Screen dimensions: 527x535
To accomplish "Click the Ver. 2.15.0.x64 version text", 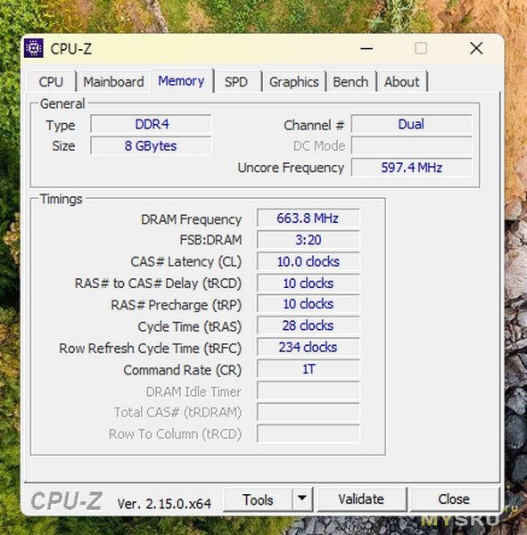I will [x=164, y=504].
